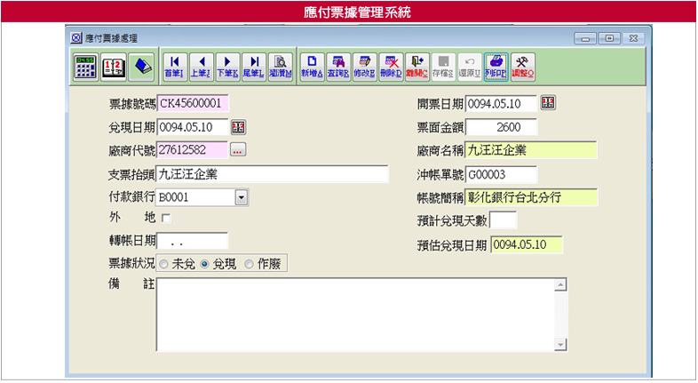The height and width of the screenshot is (383, 698).
Task: Click the vendor code lookup ellipsis button
Action: click(238, 149)
